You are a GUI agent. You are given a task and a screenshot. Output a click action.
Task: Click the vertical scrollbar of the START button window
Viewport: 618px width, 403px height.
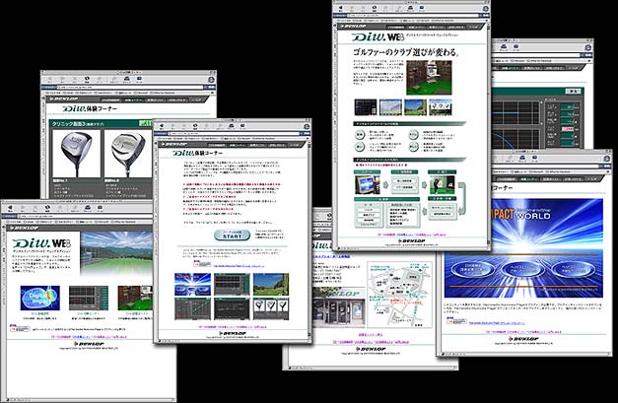(x=309, y=239)
